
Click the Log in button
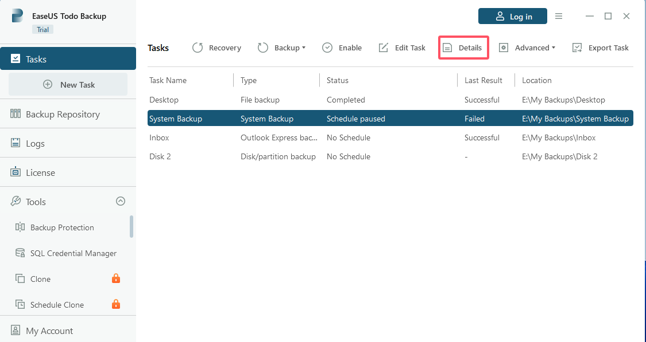(x=513, y=16)
